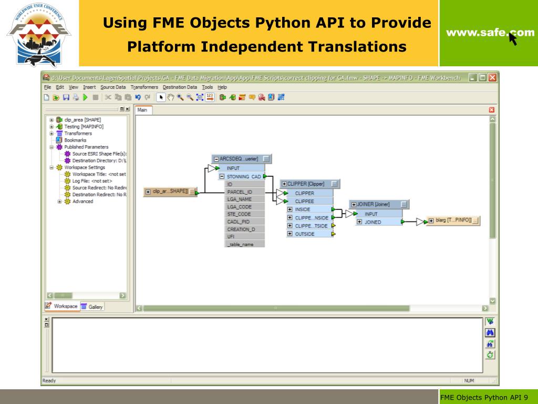538x404 pixels.
Task: Select the Zoom Out magnifier tool
Action: pyautogui.click(x=190, y=97)
